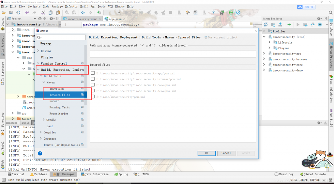Open Project Structure wrench icon

coord(188,13)
